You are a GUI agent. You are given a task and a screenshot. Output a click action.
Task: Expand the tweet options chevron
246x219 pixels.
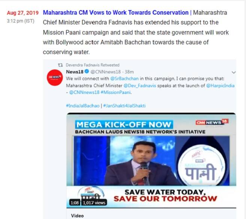234,72
